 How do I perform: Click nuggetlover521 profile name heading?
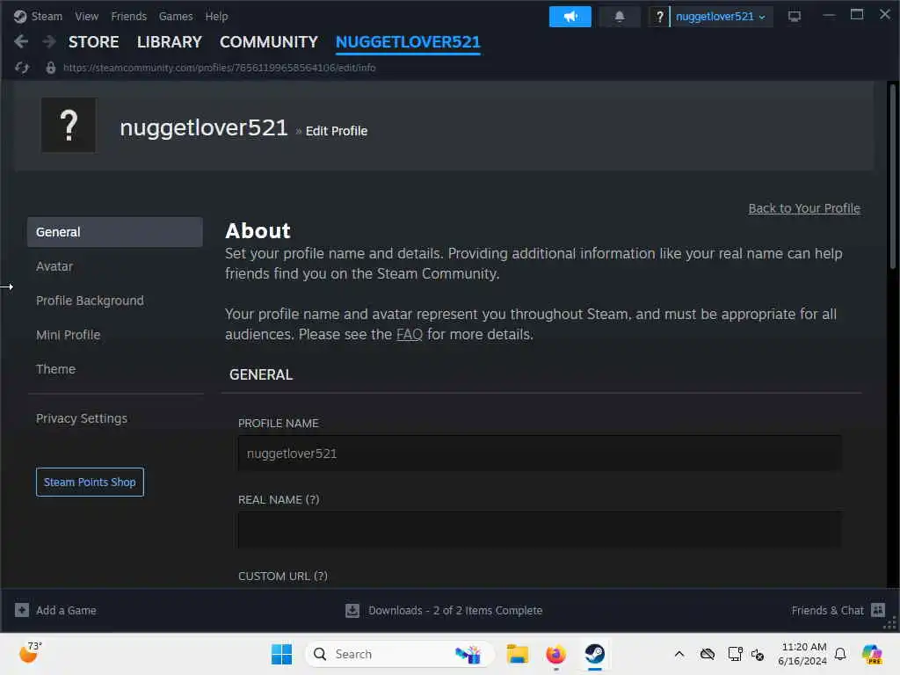[x=204, y=127]
